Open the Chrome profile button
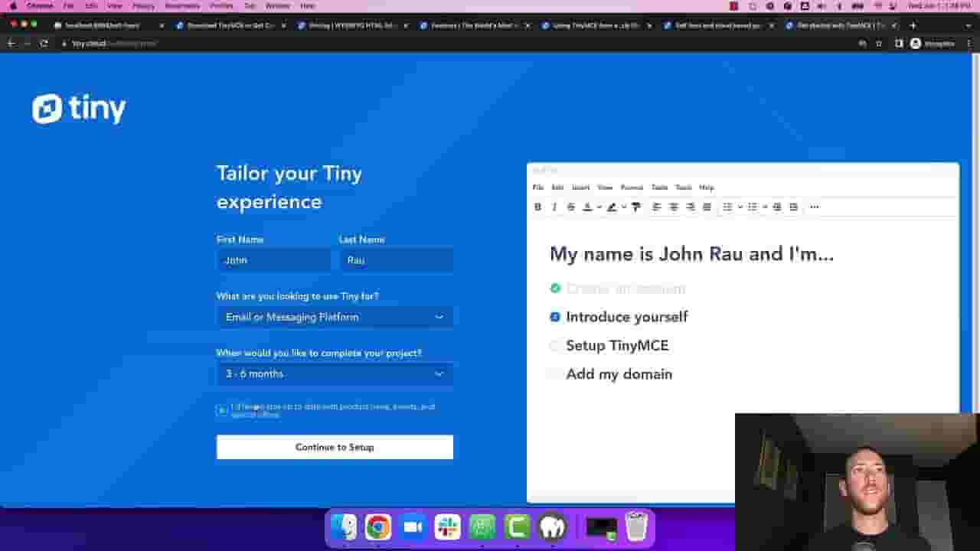 click(932, 44)
